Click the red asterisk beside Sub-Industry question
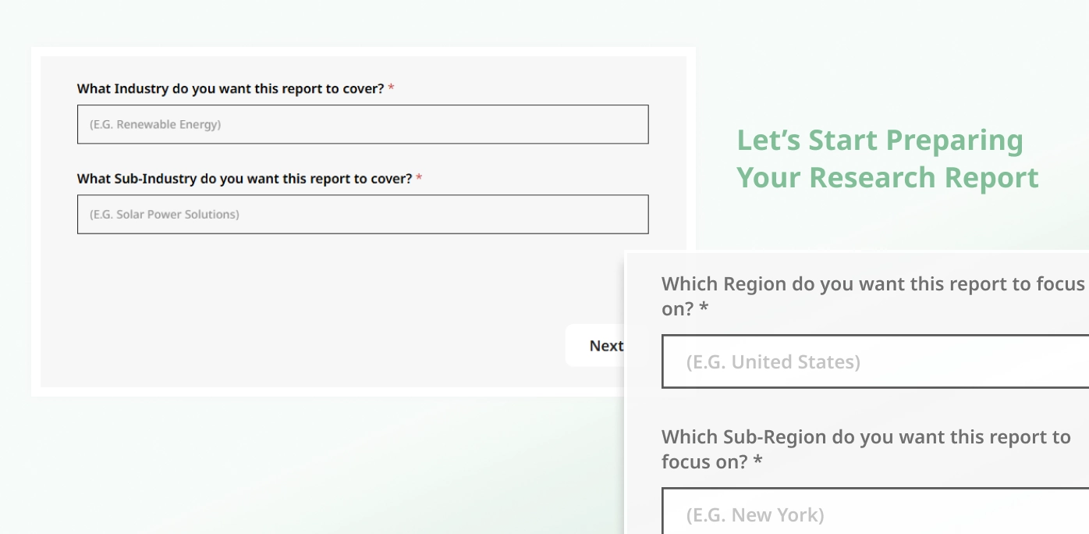 click(419, 179)
